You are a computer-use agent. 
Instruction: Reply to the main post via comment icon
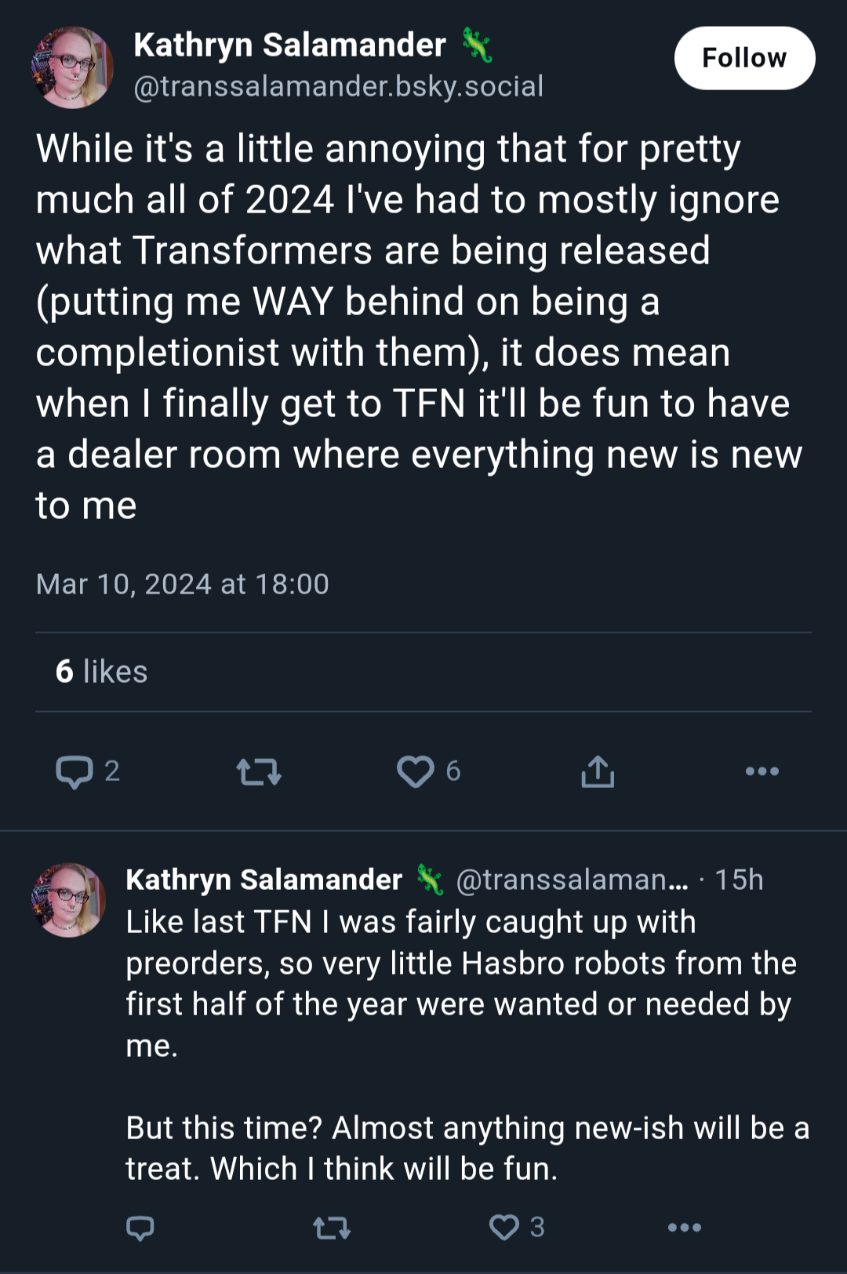(x=87, y=771)
